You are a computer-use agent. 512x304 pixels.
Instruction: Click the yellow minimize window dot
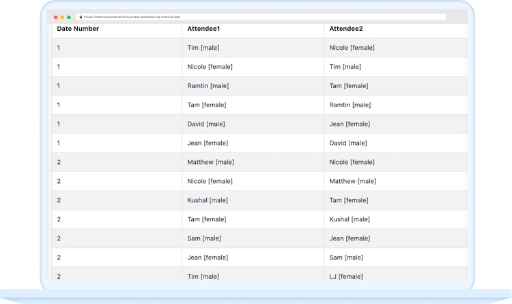coord(62,17)
